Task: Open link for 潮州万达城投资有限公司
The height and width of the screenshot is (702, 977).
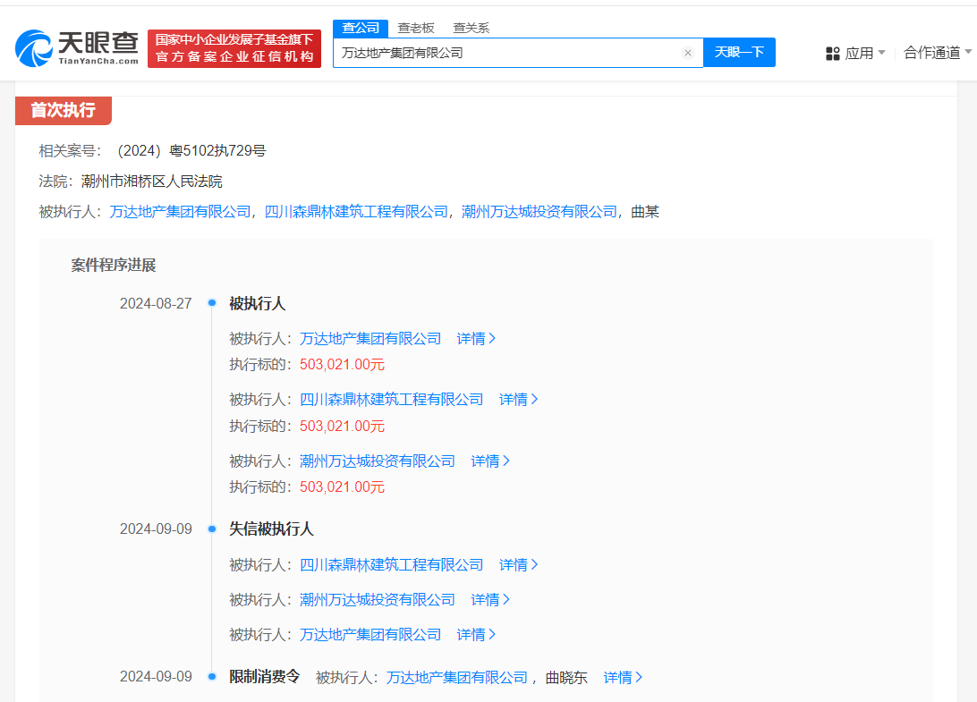Action: [x=376, y=461]
